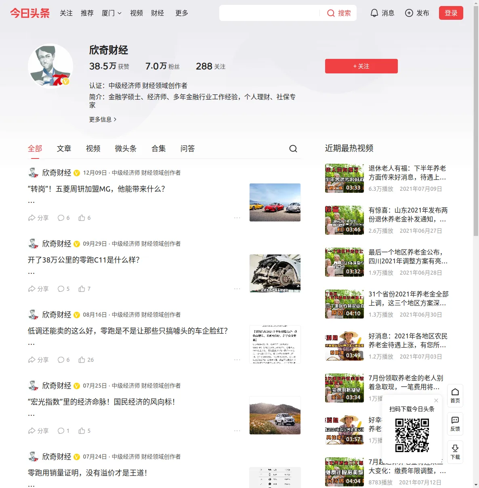Image resolution: width=479 pixels, height=488 pixels.
Task: Open the 更多 menu in top navigation
Action: coord(182,13)
